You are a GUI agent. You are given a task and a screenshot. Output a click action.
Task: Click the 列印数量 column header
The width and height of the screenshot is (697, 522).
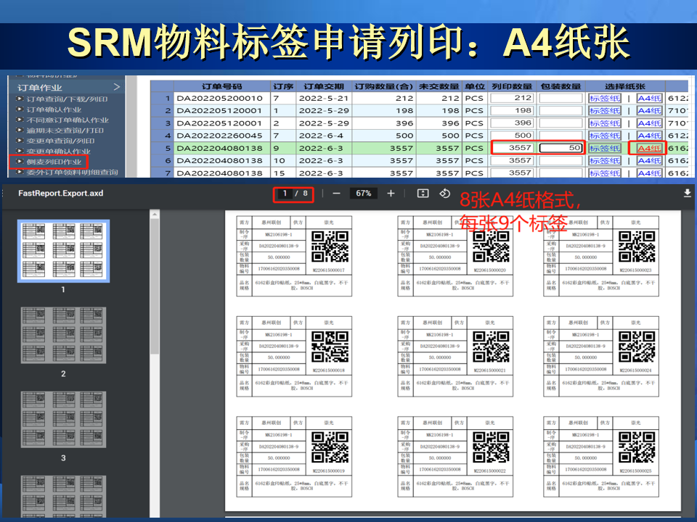click(x=512, y=86)
